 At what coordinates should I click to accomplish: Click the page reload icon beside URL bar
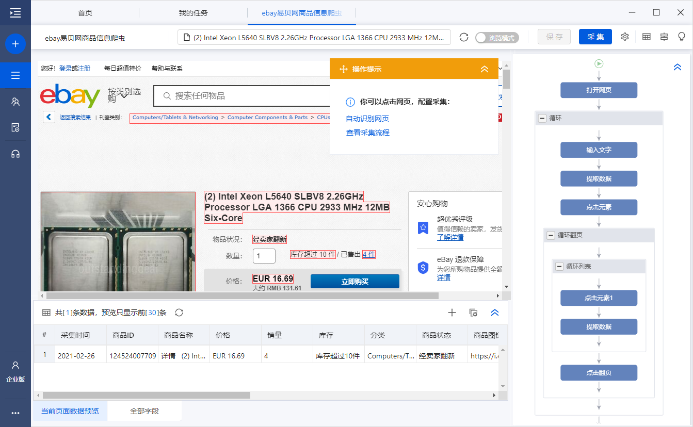(x=464, y=37)
